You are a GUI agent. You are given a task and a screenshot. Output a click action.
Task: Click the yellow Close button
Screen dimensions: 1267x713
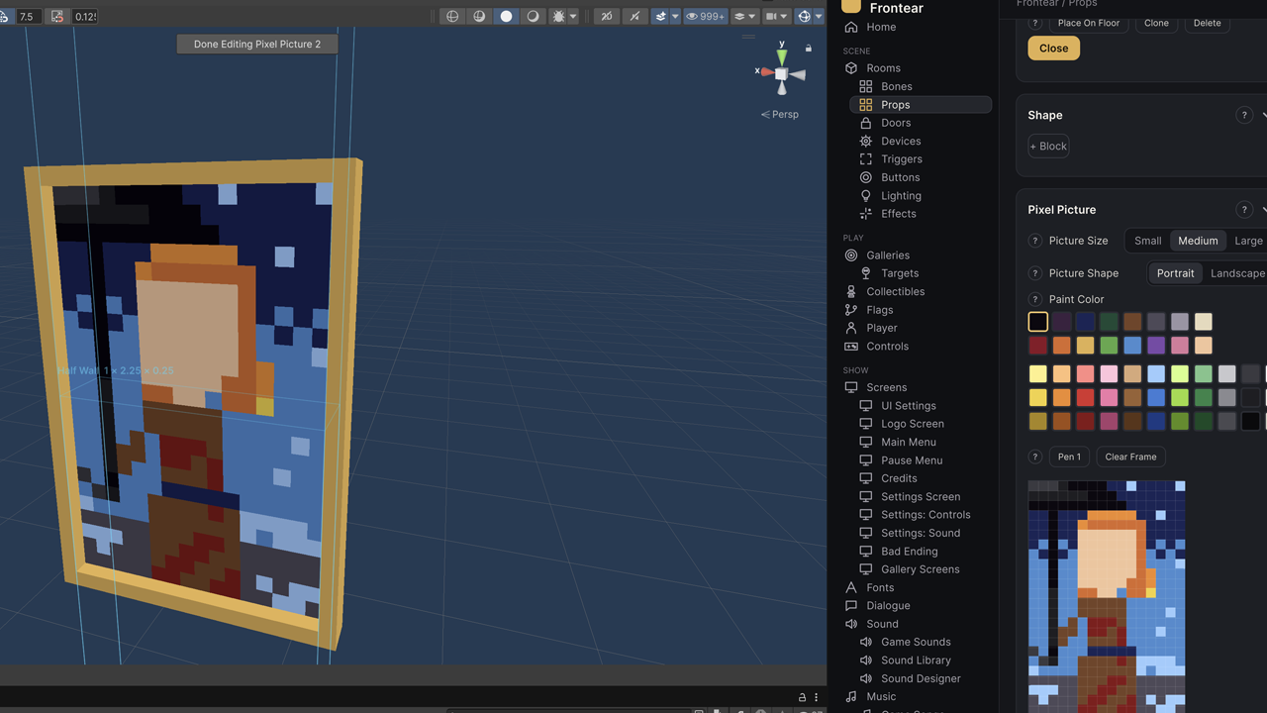(1053, 49)
